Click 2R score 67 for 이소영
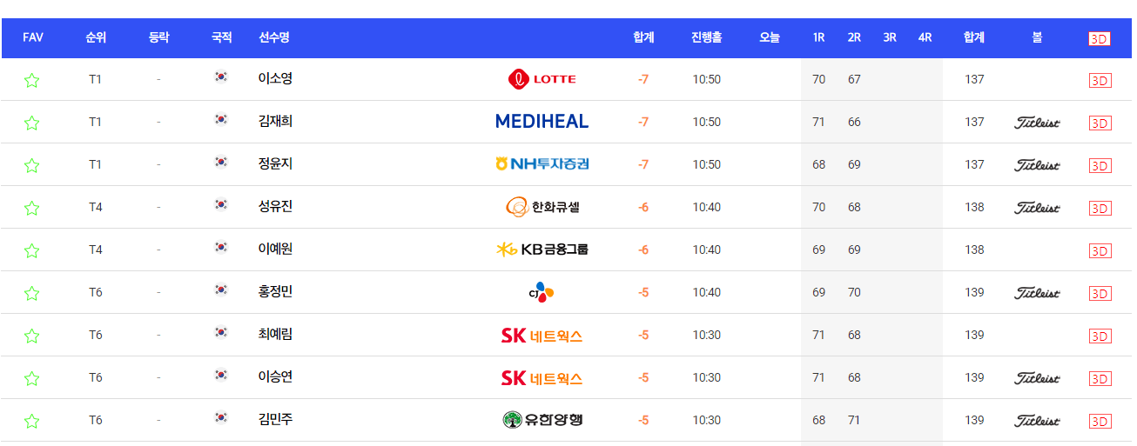 point(854,80)
